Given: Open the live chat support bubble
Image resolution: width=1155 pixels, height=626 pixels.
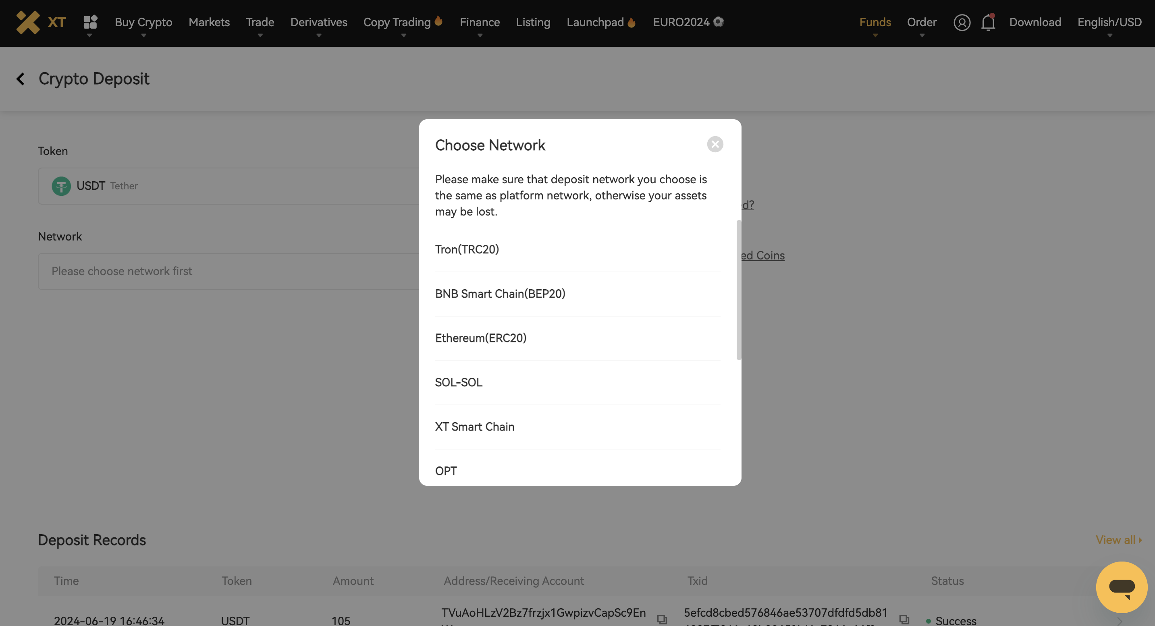Looking at the screenshot, I should 1122,587.
